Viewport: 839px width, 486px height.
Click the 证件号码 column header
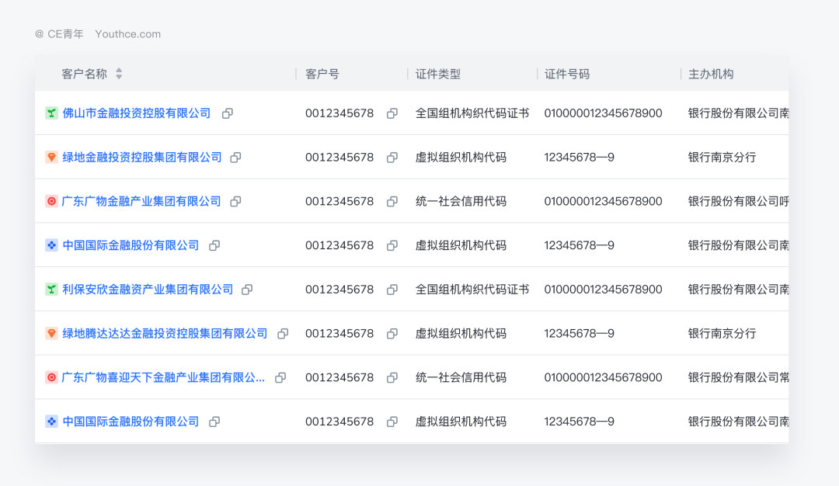[x=566, y=74]
